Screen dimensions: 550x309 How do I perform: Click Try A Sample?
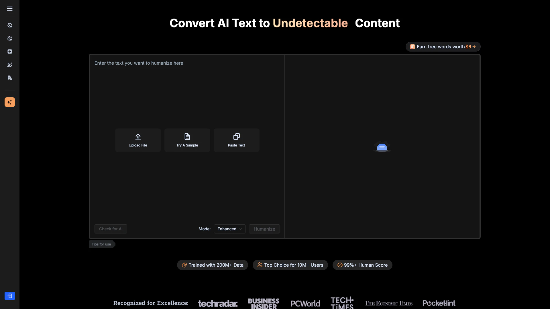[x=187, y=140]
